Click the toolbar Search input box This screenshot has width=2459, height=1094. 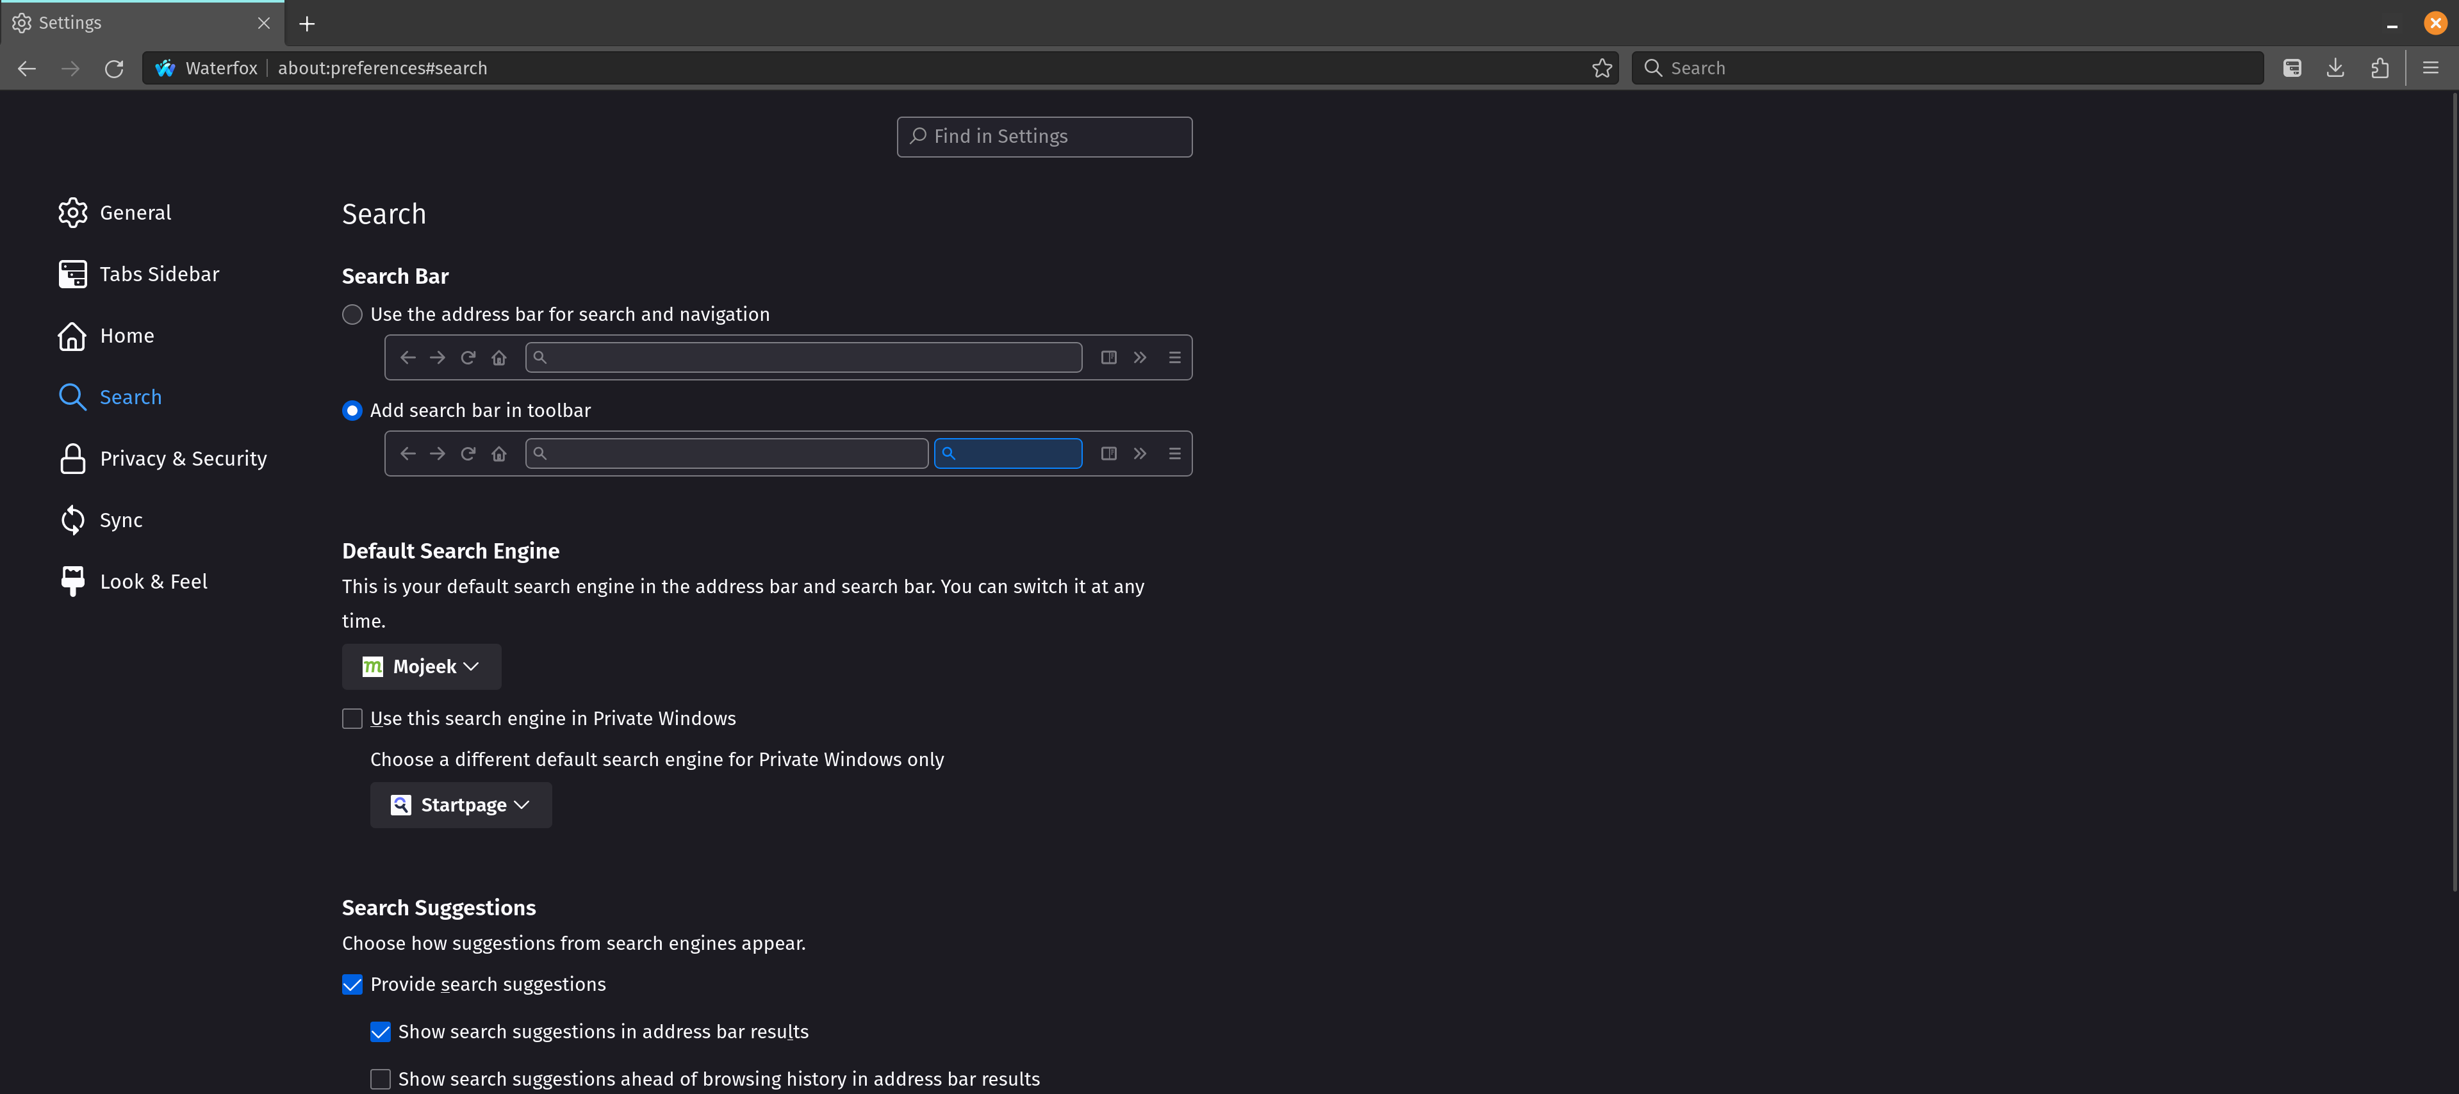tap(1947, 68)
